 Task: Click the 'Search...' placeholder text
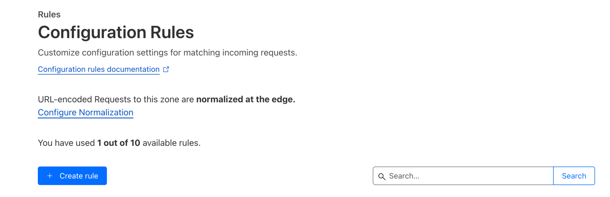click(x=404, y=176)
